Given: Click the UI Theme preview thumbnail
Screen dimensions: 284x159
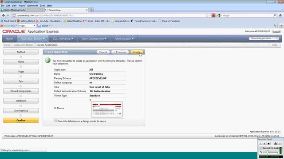Looking at the screenshot, I should pyautogui.click(x=107, y=109).
